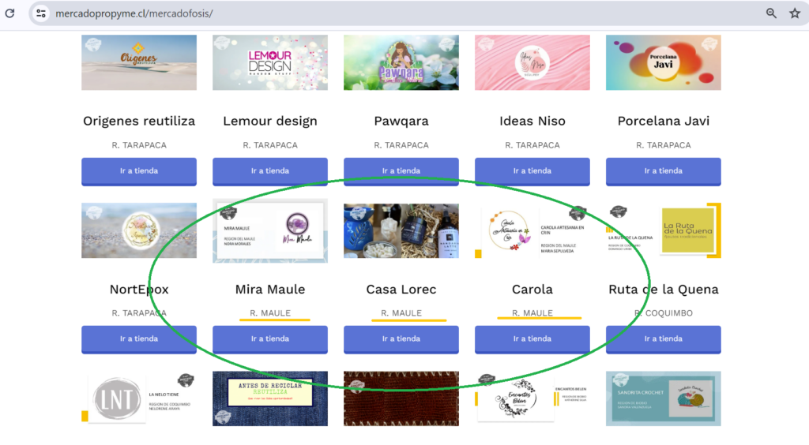The image size is (809, 445).
Task: Click Ir a tienda under Mira Maule
Action: tap(270, 339)
